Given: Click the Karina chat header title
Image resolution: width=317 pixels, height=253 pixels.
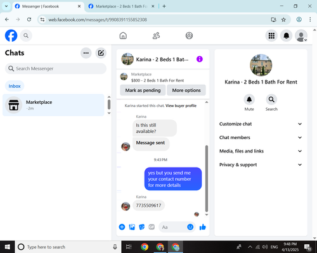Looking at the screenshot, I should [162, 59].
